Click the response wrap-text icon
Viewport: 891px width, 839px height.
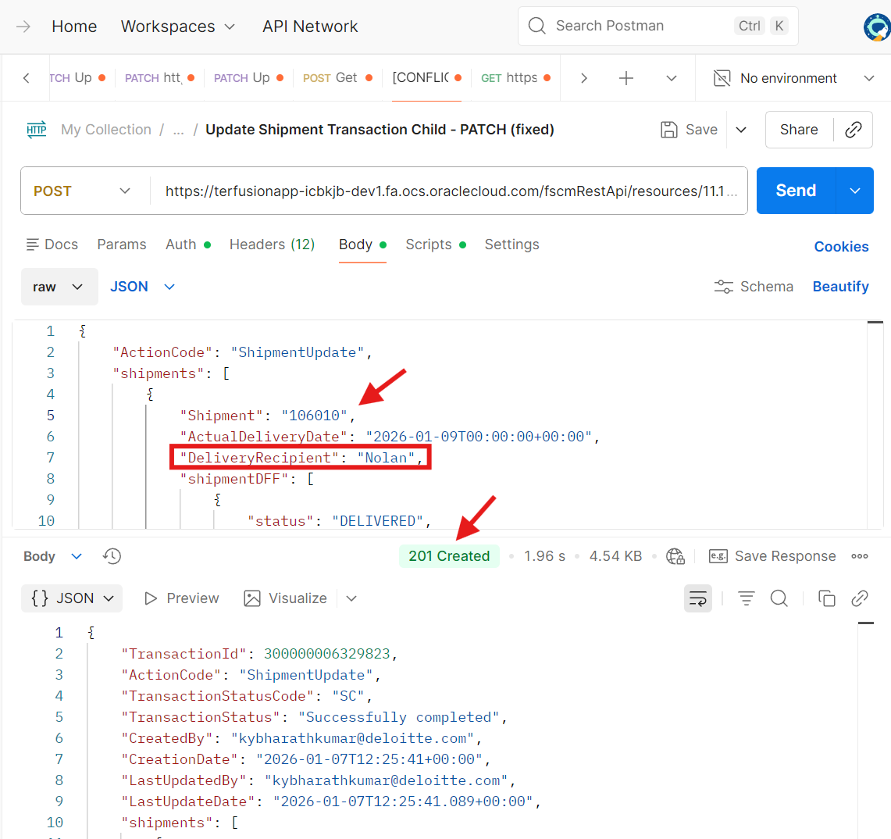coord(697,597)
